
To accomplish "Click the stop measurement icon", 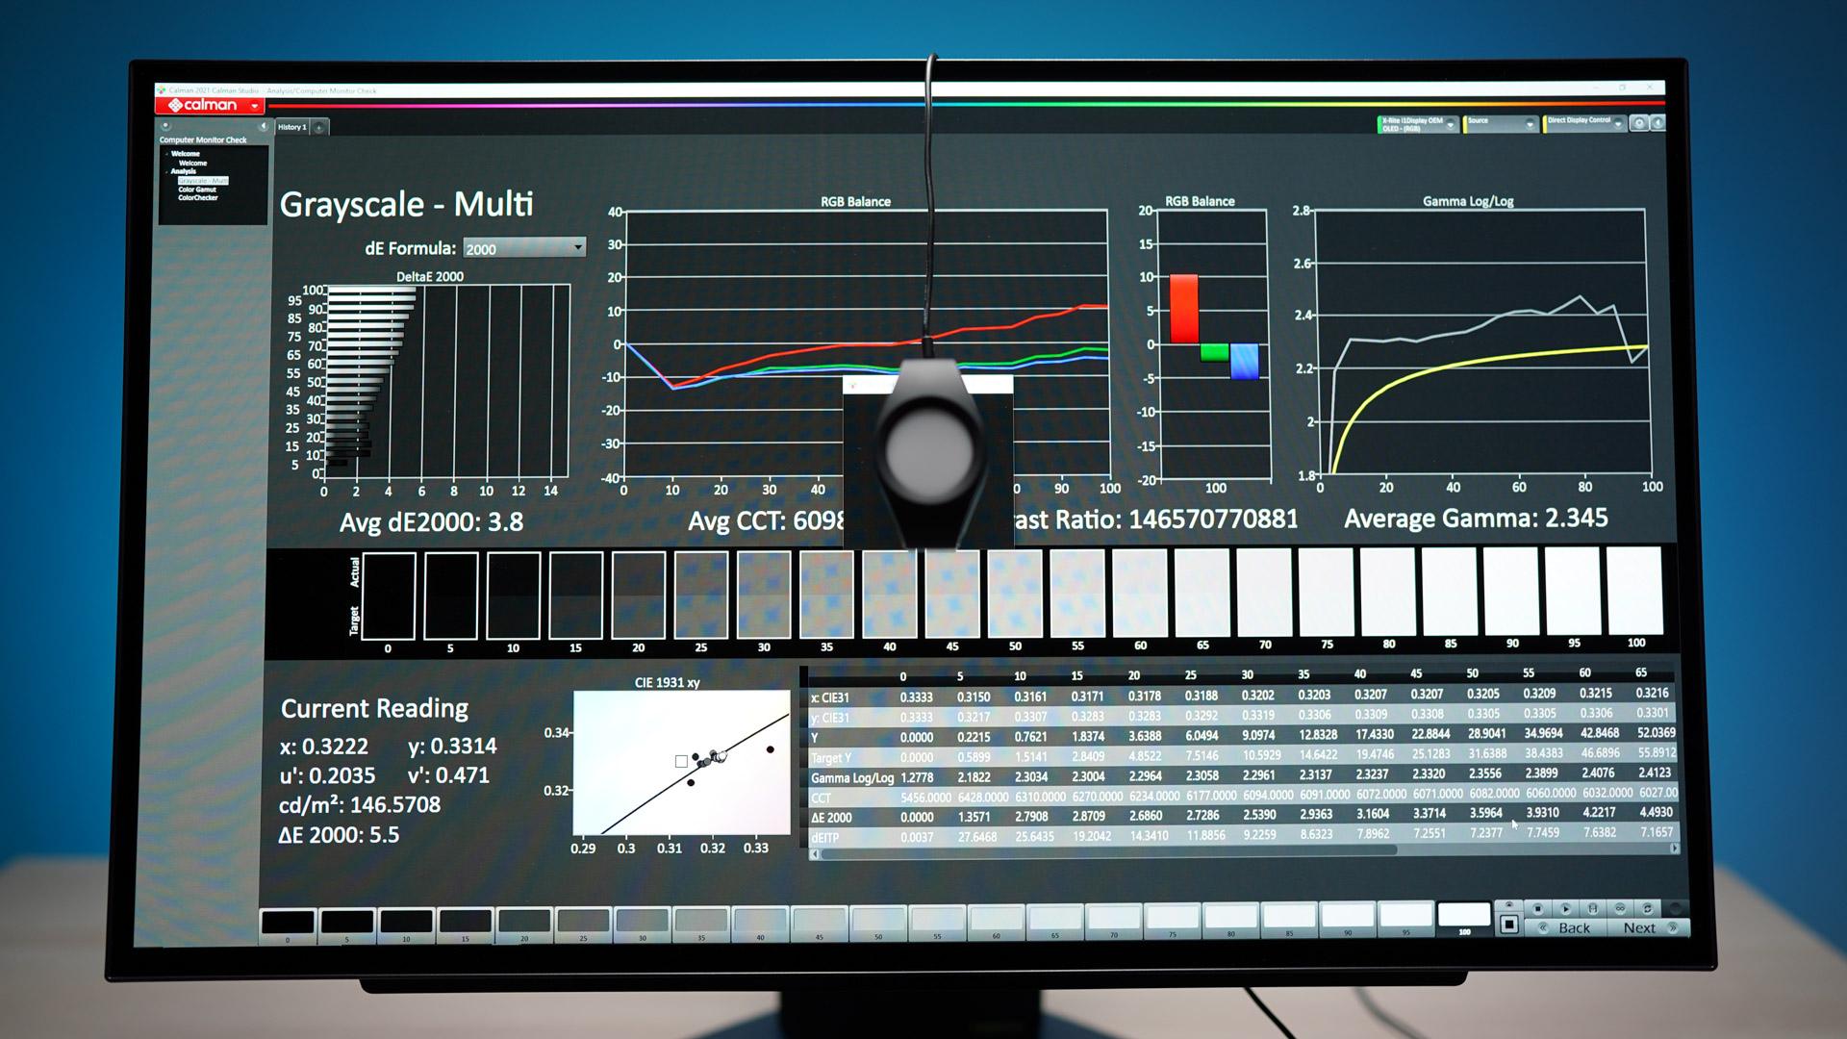I will click(x=1538, y=908).
